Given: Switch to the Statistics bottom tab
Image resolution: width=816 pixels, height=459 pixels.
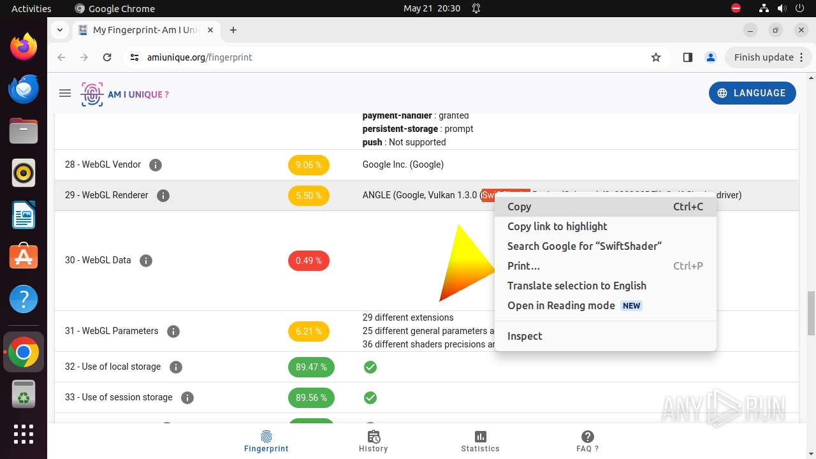Looking at the screenshot, I should [481, 441].
